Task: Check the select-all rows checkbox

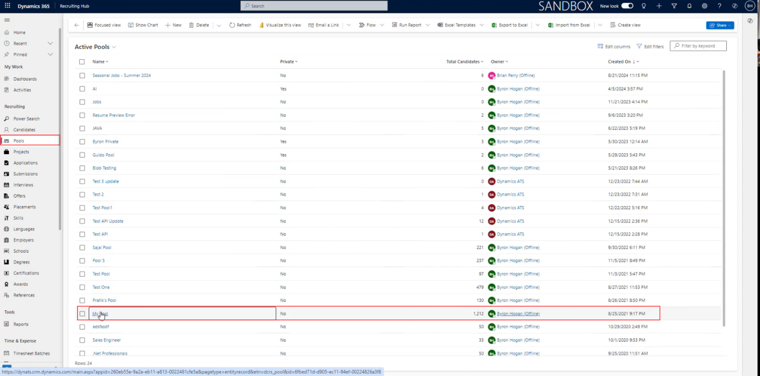Action: tap(82, 62)
